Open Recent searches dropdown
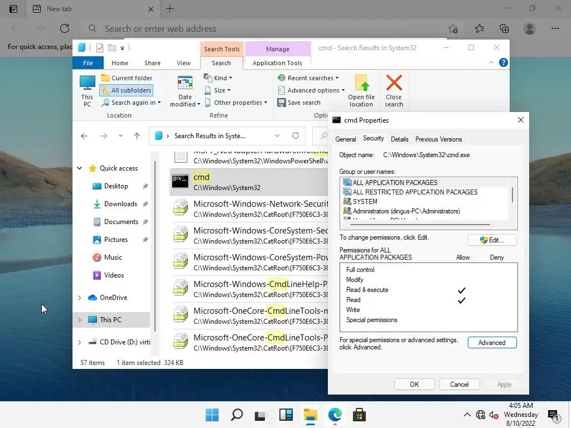 pos(308,78)
